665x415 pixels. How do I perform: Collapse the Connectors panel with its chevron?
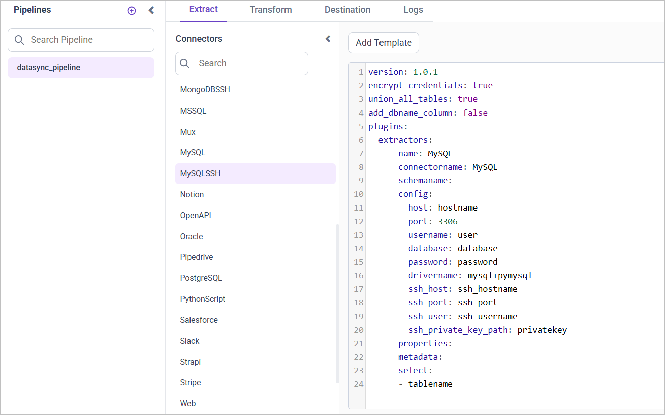pos(328,38)
